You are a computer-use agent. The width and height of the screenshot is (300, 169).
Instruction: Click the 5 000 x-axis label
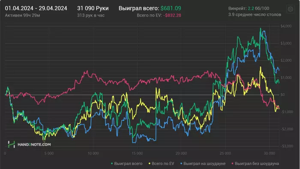(x=49, y=153)
